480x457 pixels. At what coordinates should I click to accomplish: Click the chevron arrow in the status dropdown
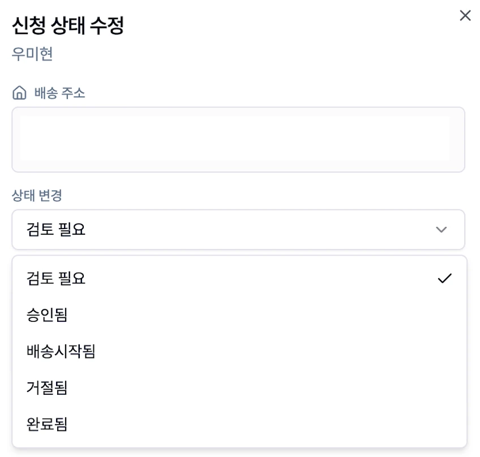(441, 230)
